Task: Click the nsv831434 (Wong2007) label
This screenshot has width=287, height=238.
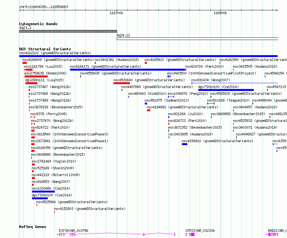Action: pos(211,80)
